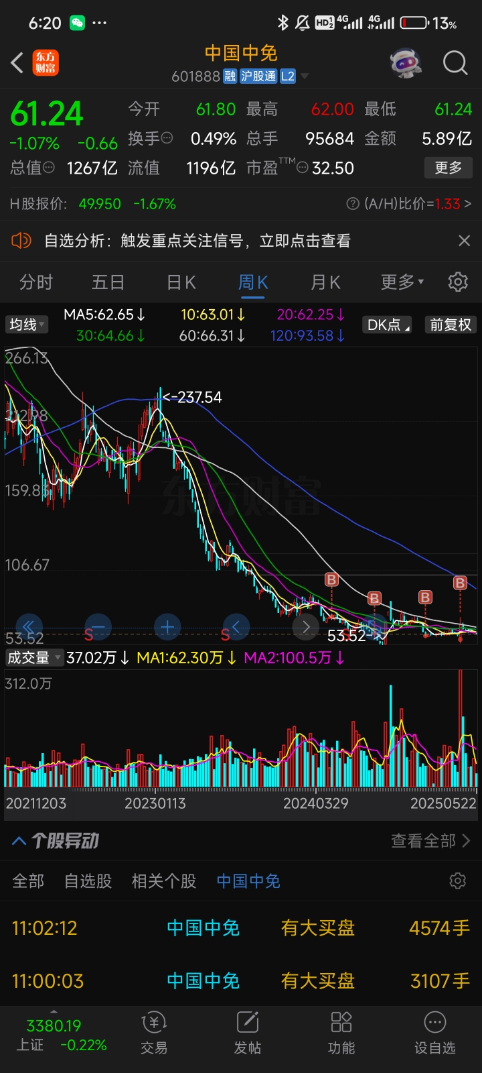This screenshot has width=482, height=1073.
Task: Open 发帖 post icon
Action: (248, 1033)
